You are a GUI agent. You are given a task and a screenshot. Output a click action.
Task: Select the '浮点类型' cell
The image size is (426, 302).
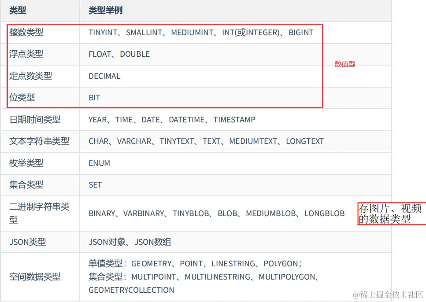(40, 54)
